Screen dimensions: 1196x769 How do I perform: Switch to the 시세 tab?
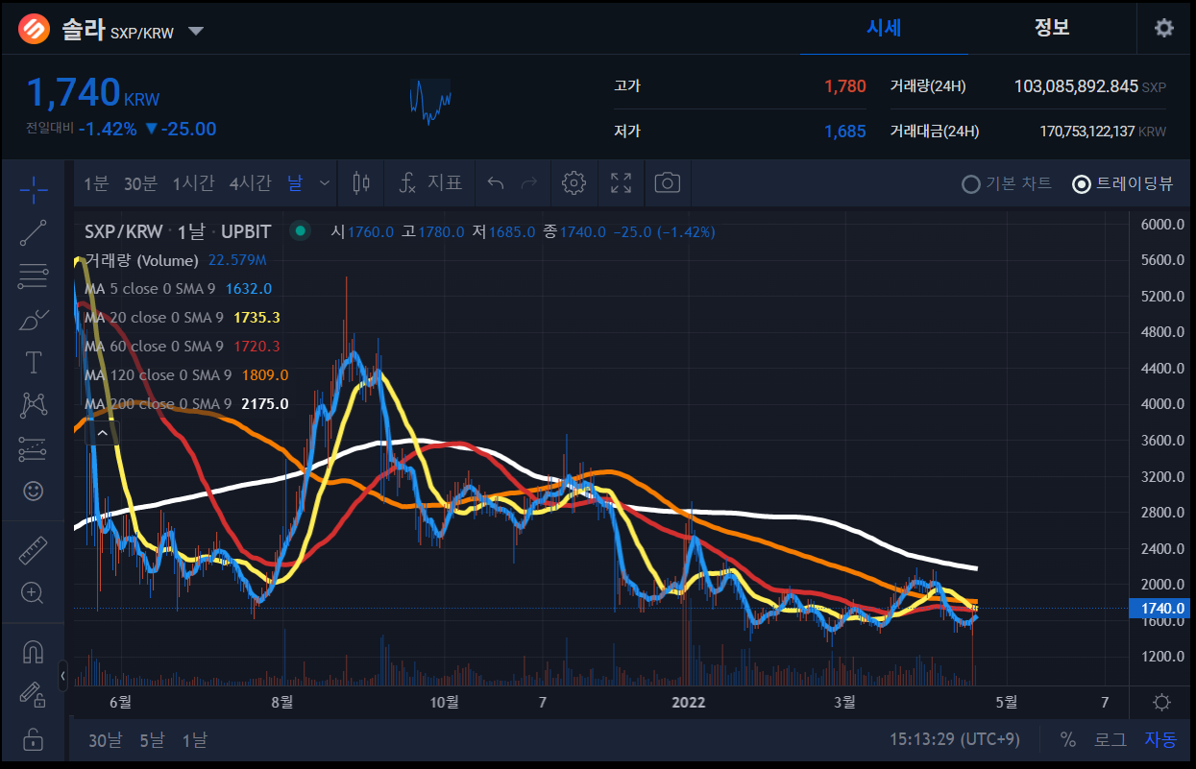tap(884, 28)
